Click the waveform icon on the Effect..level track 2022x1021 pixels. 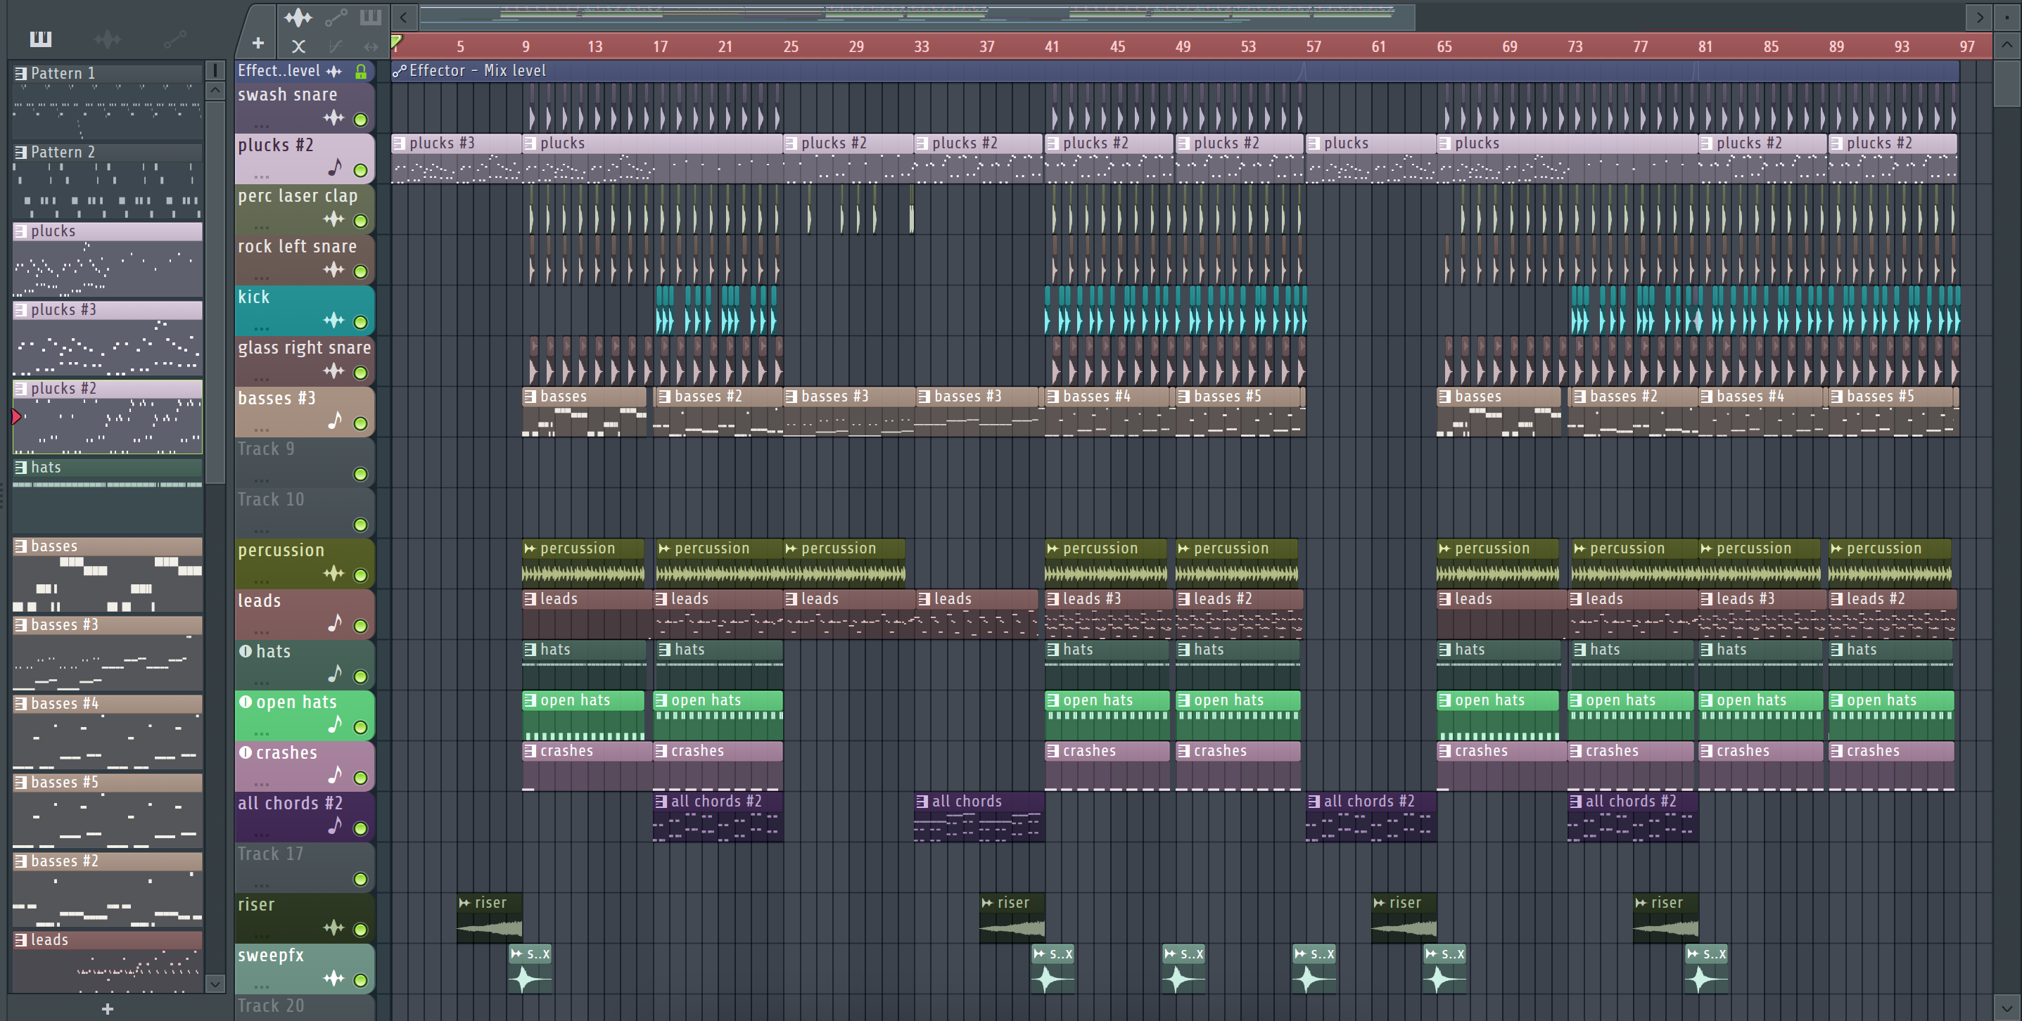(x=334, y=72)
